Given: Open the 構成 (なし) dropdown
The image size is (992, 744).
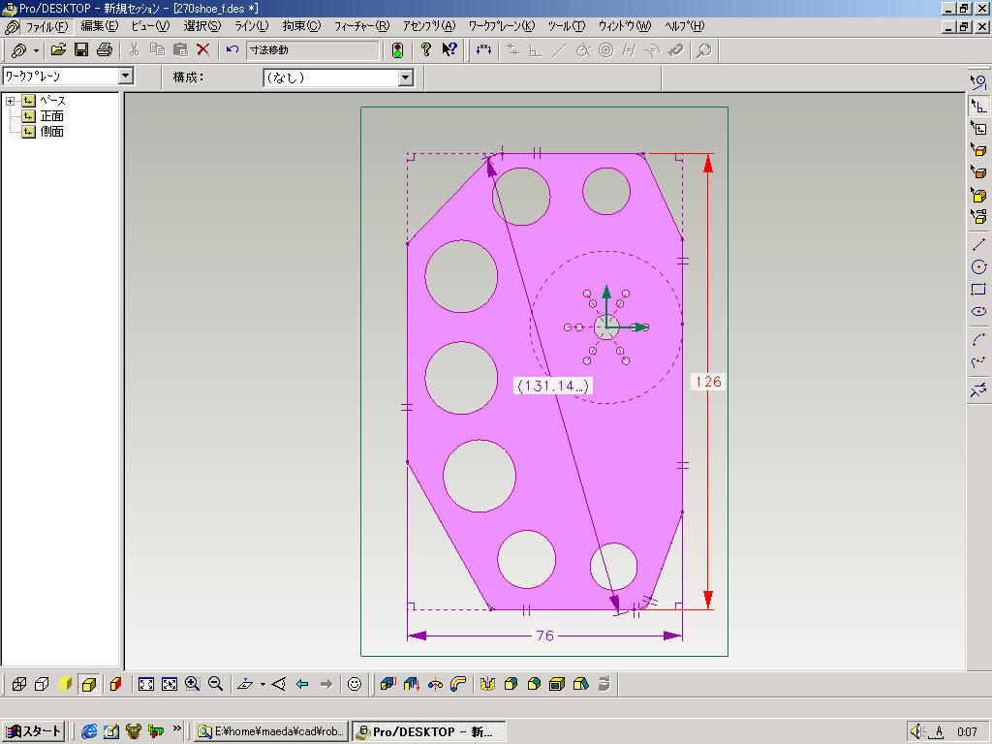Looking at the screenshot, I should point(405,77).
